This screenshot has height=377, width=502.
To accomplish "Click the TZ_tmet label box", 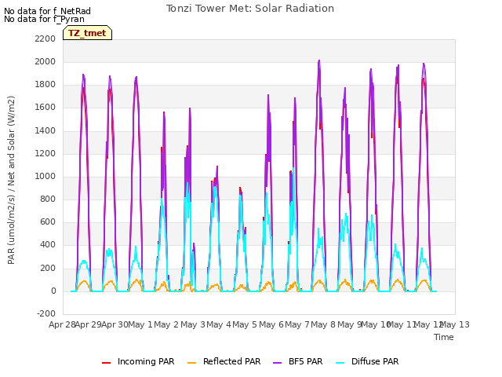I will [x=87, y=33].
